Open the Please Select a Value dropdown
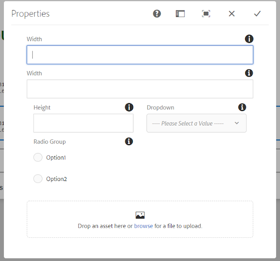 [x=192, y=123]
